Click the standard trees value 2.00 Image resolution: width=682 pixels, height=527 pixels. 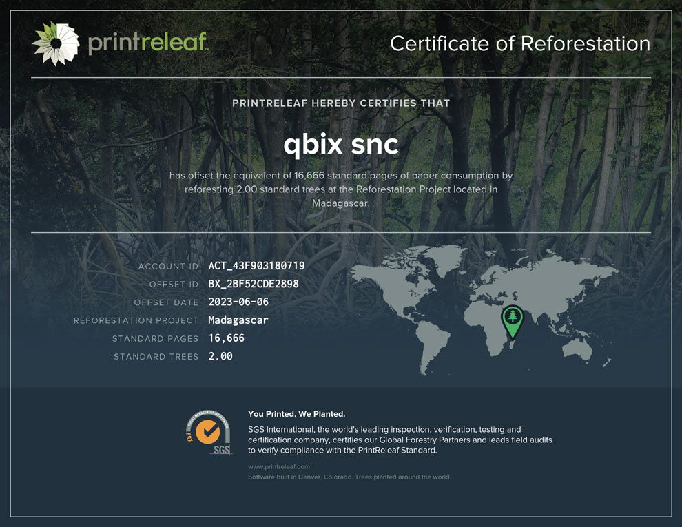click(220, 356)
